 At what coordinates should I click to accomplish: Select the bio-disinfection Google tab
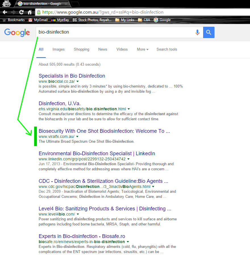click(x=42, y=4)
